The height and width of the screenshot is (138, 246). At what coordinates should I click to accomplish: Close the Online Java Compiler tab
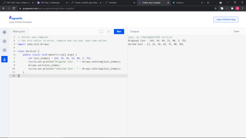click(x=168, y=3)
